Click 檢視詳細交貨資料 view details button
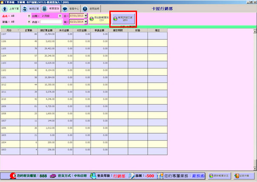This screenshot has height=182, width=257. click(123, 19)
